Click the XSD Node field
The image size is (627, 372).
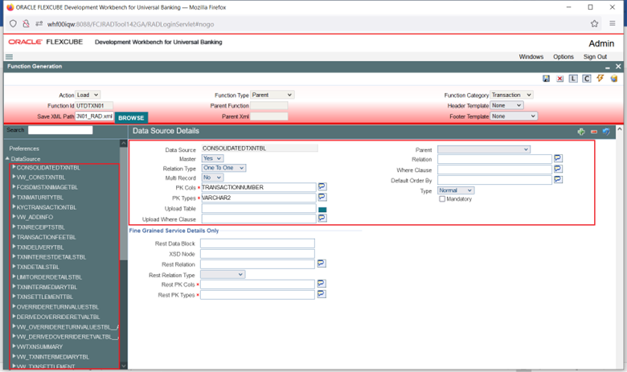(257, 254)
